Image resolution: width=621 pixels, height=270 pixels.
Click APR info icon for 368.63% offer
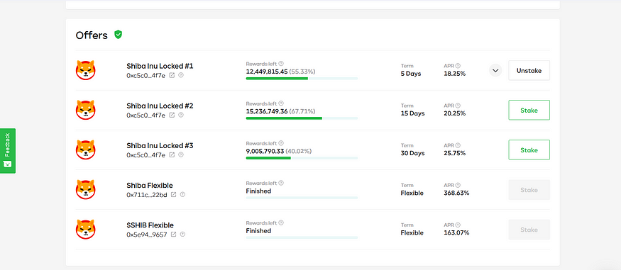[x=458, y=185]
